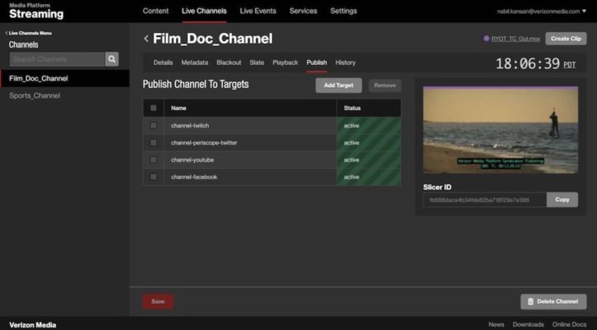
Task: Select Sports_Channel in the channel list
Action: point(35,96)
